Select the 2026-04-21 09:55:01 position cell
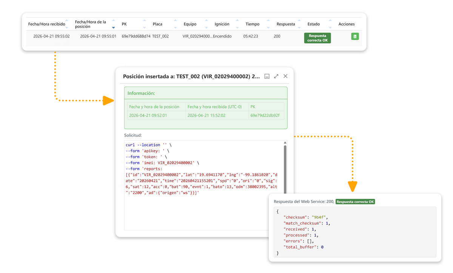Screen dimensions: 453x273 [98, 36]
